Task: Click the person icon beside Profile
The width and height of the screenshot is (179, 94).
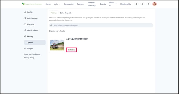Action: 25,12
